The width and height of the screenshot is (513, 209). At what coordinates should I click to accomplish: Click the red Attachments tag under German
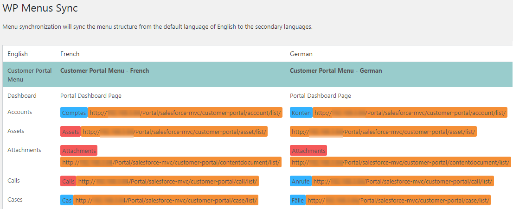pyautogui.click(x=308, y=151)
